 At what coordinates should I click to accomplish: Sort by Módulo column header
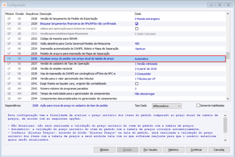pos(10,14)
